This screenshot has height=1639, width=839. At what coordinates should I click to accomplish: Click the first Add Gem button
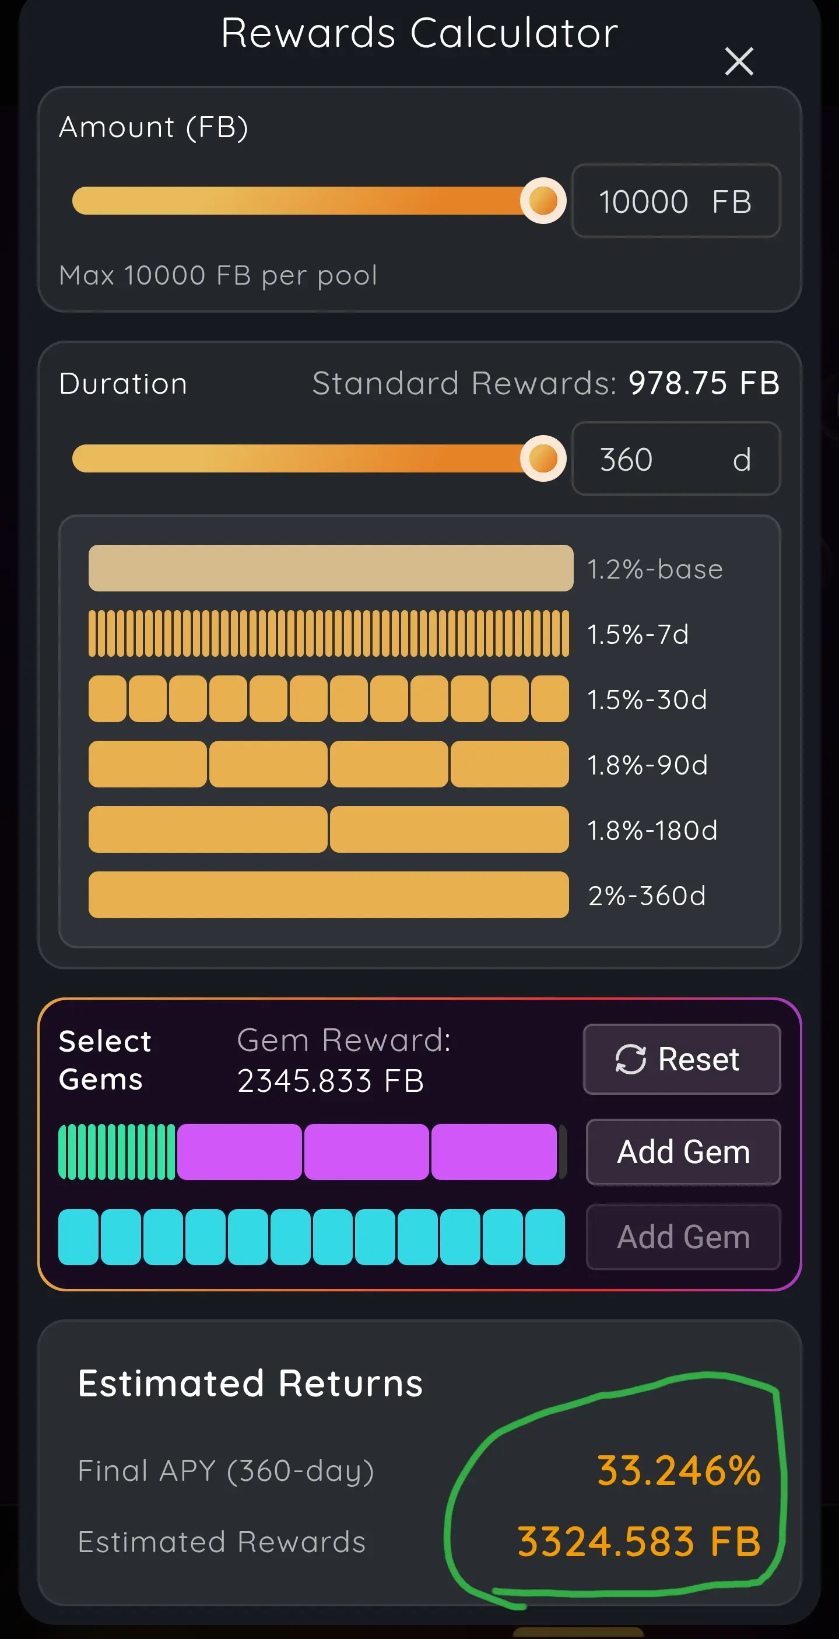tap(683, 1153)
